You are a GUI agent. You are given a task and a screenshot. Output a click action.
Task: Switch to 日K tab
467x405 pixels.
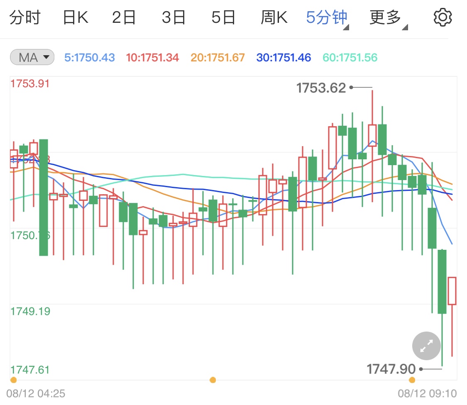click(76, 17)
